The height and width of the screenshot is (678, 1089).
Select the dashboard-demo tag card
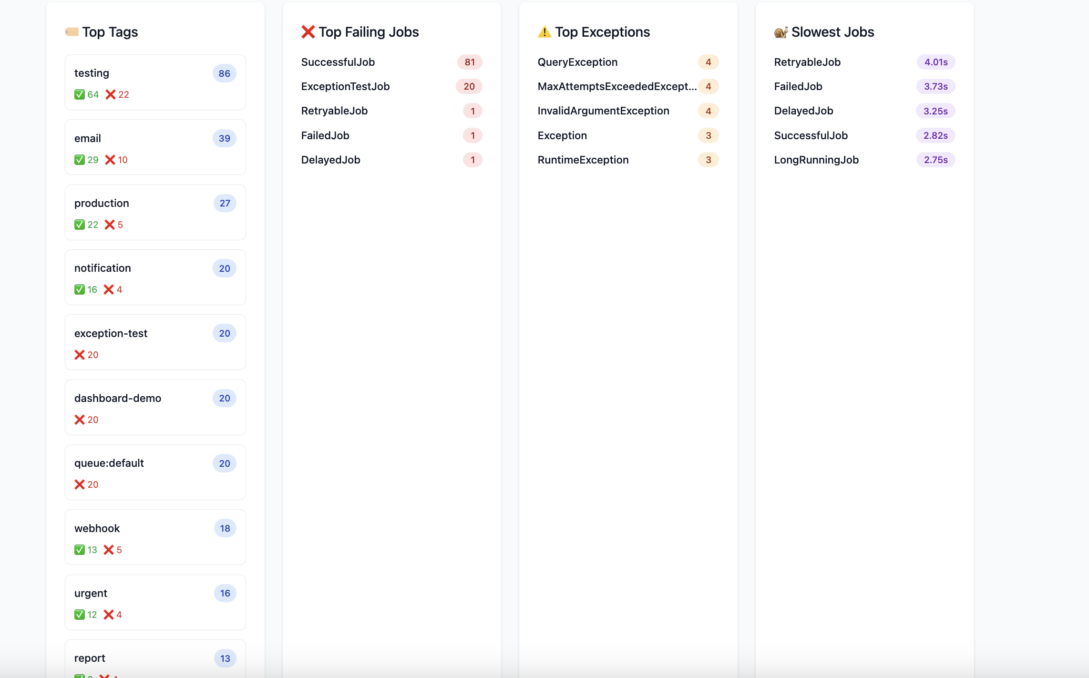coord(155,408)
